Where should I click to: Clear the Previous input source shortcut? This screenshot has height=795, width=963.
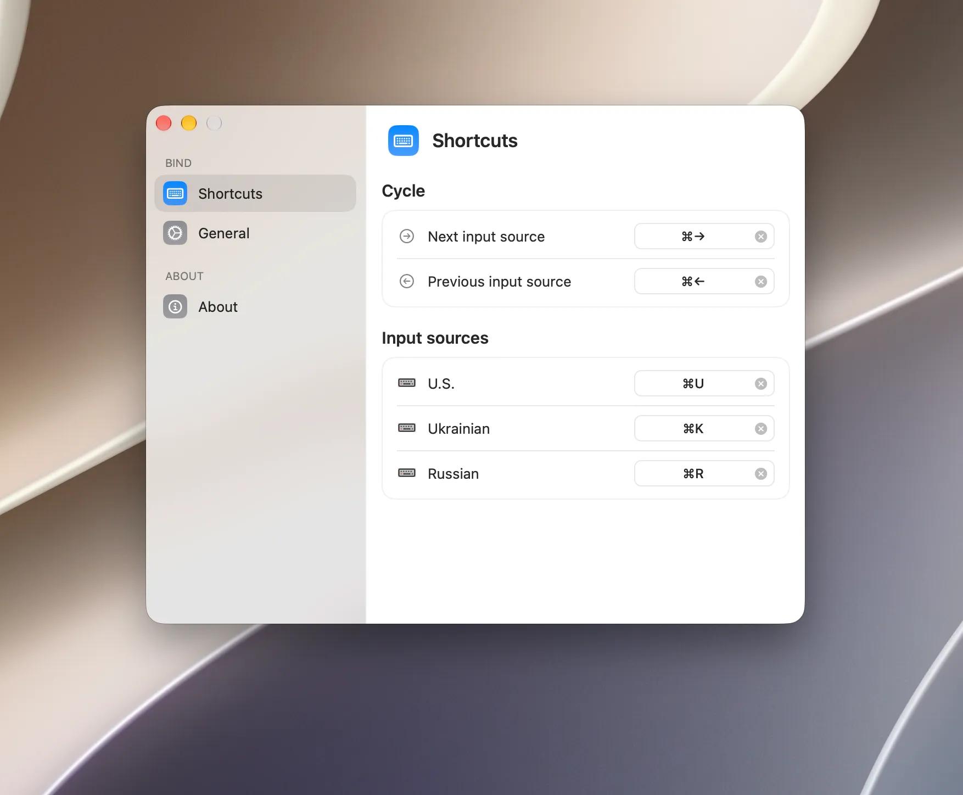[761, 282]
